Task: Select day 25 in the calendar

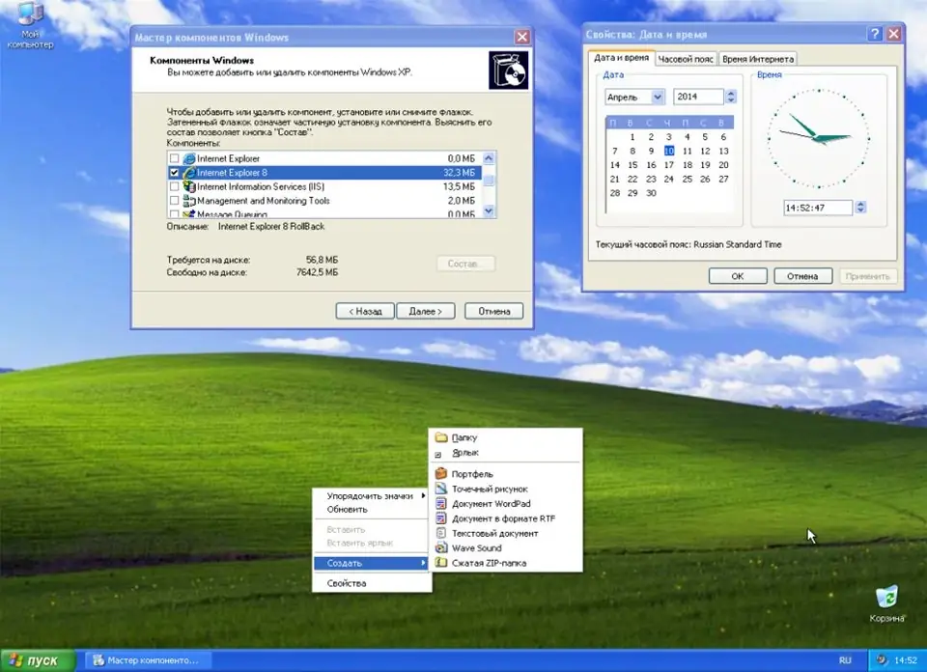Action: click(x=687, y=179)
